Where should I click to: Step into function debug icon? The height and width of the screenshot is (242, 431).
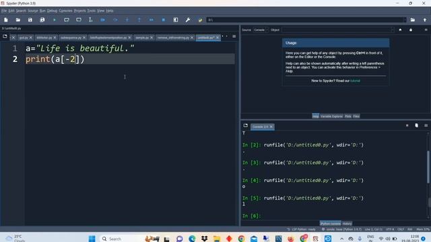coord(127,19)
